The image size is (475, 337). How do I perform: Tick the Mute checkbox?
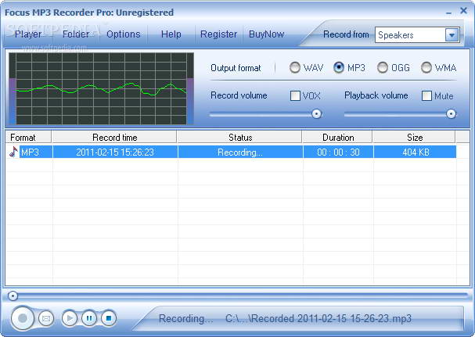point(426,95)
